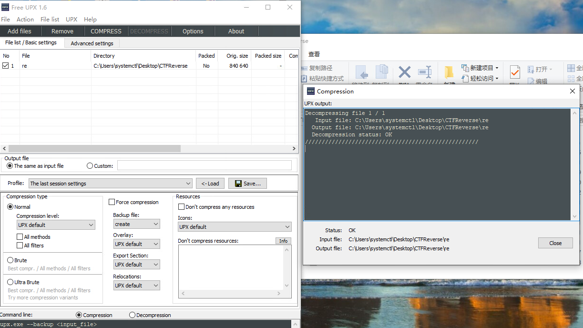This screenshot has width=583, height=328.
Task: Open the Compression level dropdown
Action: (56, 225)
